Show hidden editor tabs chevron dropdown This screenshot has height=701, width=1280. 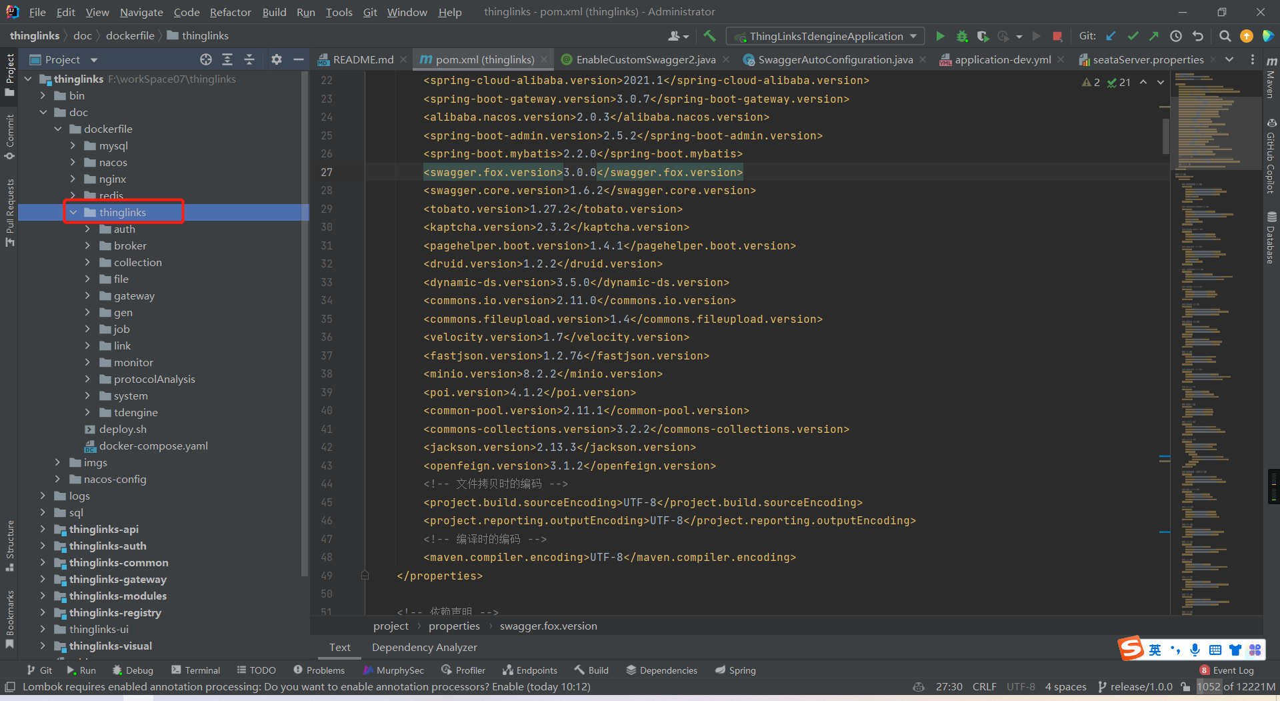[1229, 59]
